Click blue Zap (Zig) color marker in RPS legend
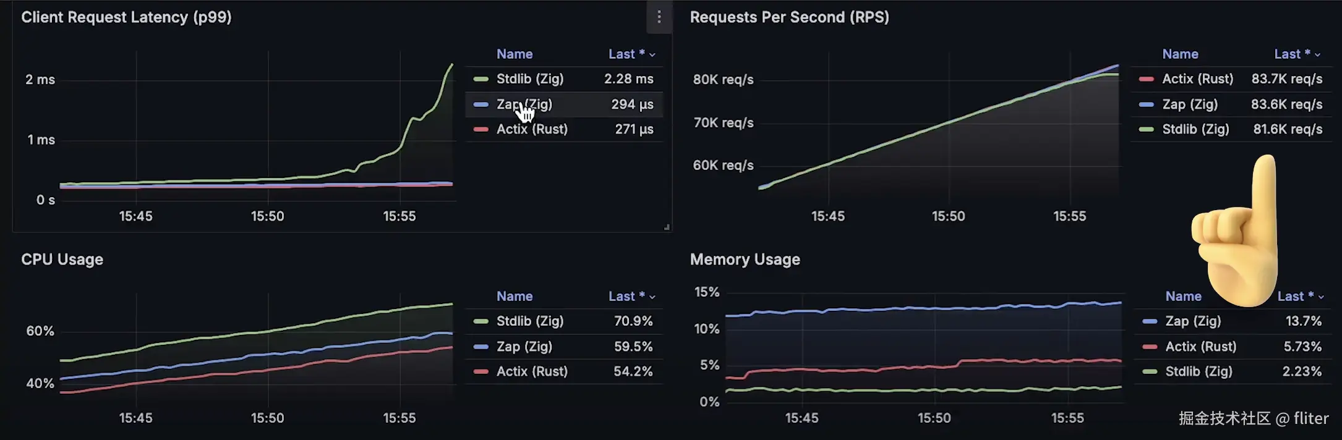The image size is (1342, 440). [1146, 104]
